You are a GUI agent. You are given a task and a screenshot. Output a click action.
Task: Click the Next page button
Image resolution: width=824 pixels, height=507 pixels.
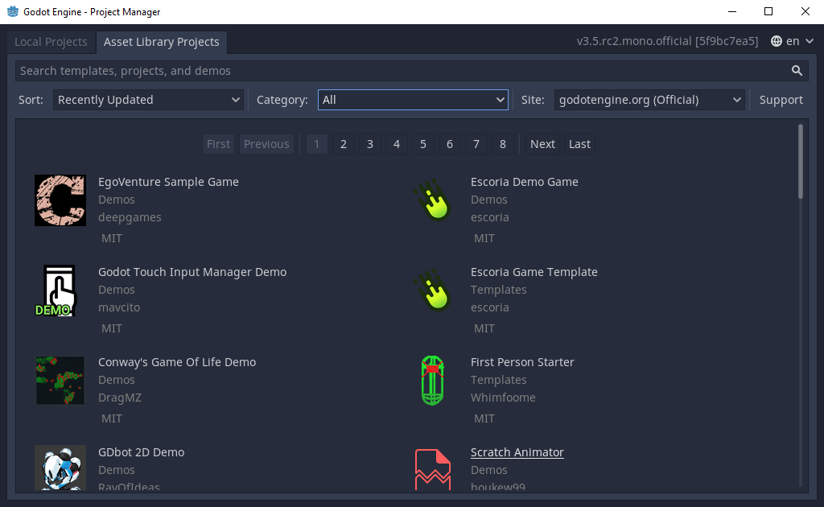[542, 143]
